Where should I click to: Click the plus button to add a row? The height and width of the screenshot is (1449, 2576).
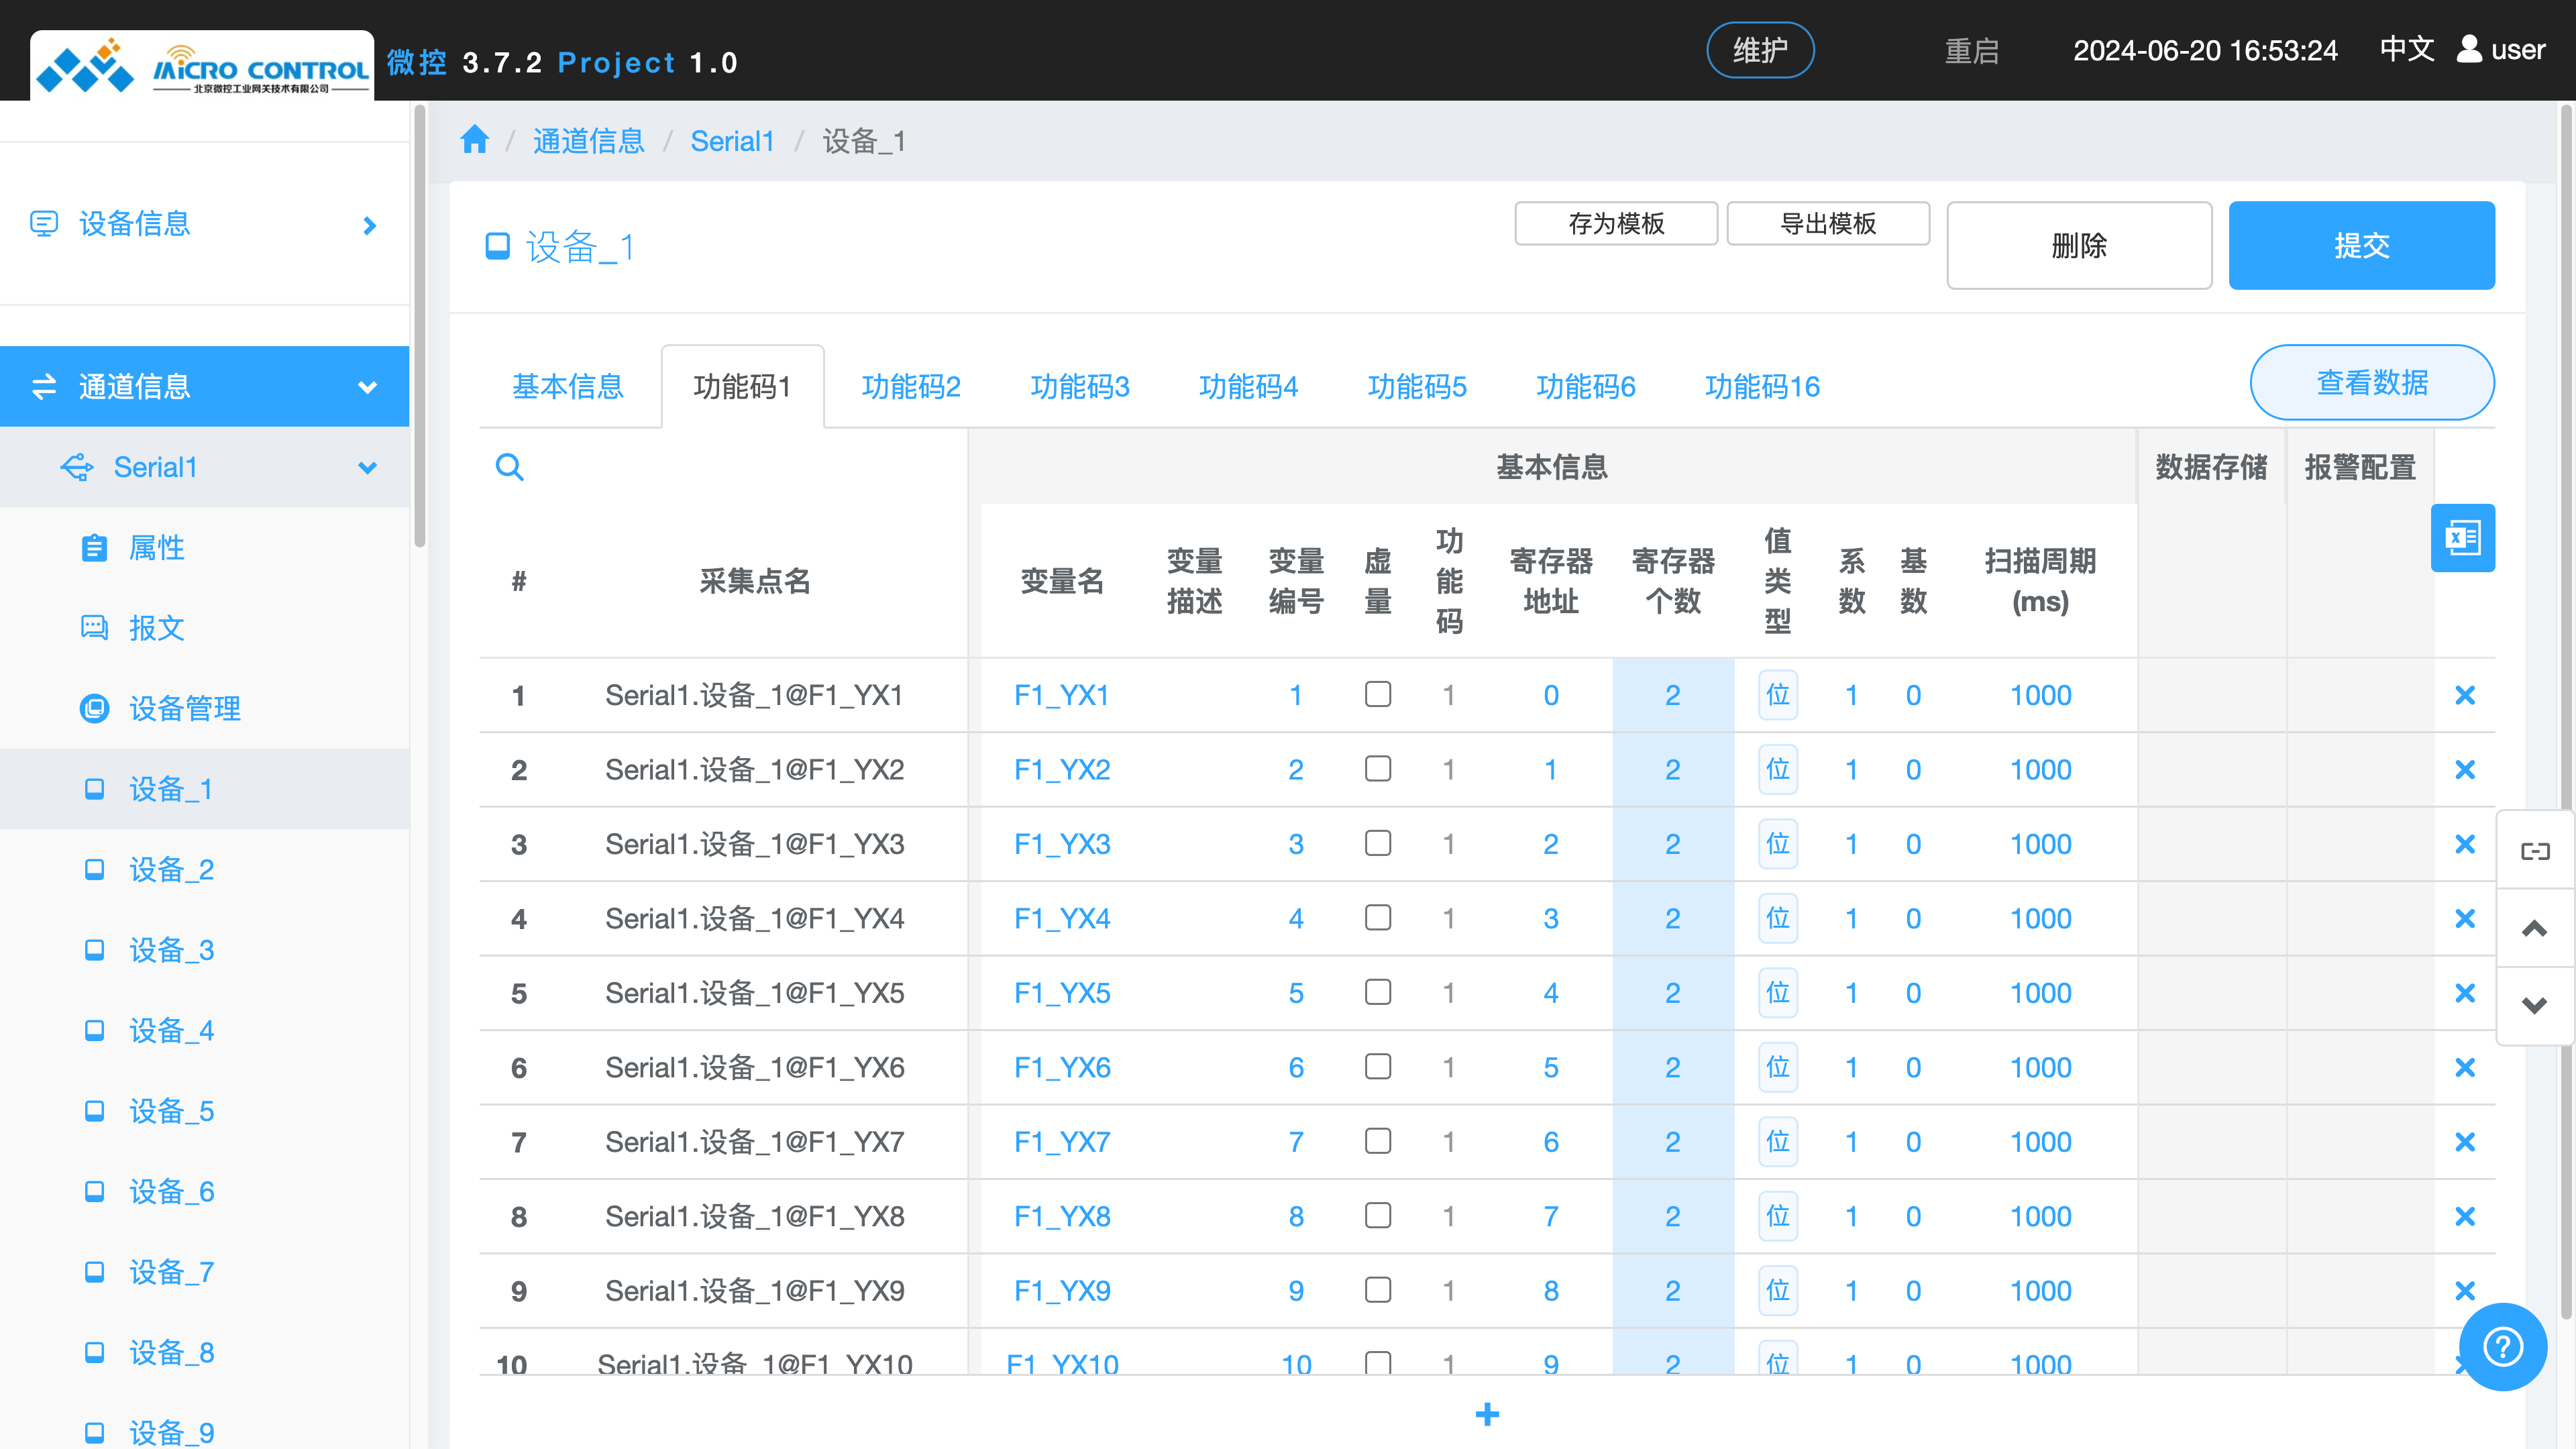(1487, 1414)
